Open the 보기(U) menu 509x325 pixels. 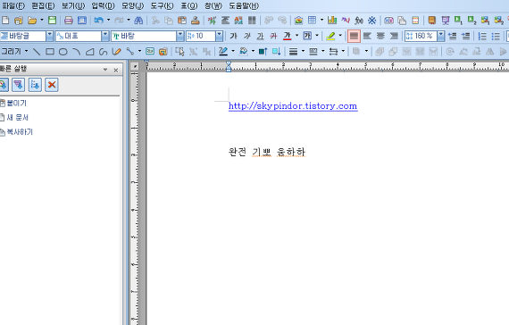(73, 6)
